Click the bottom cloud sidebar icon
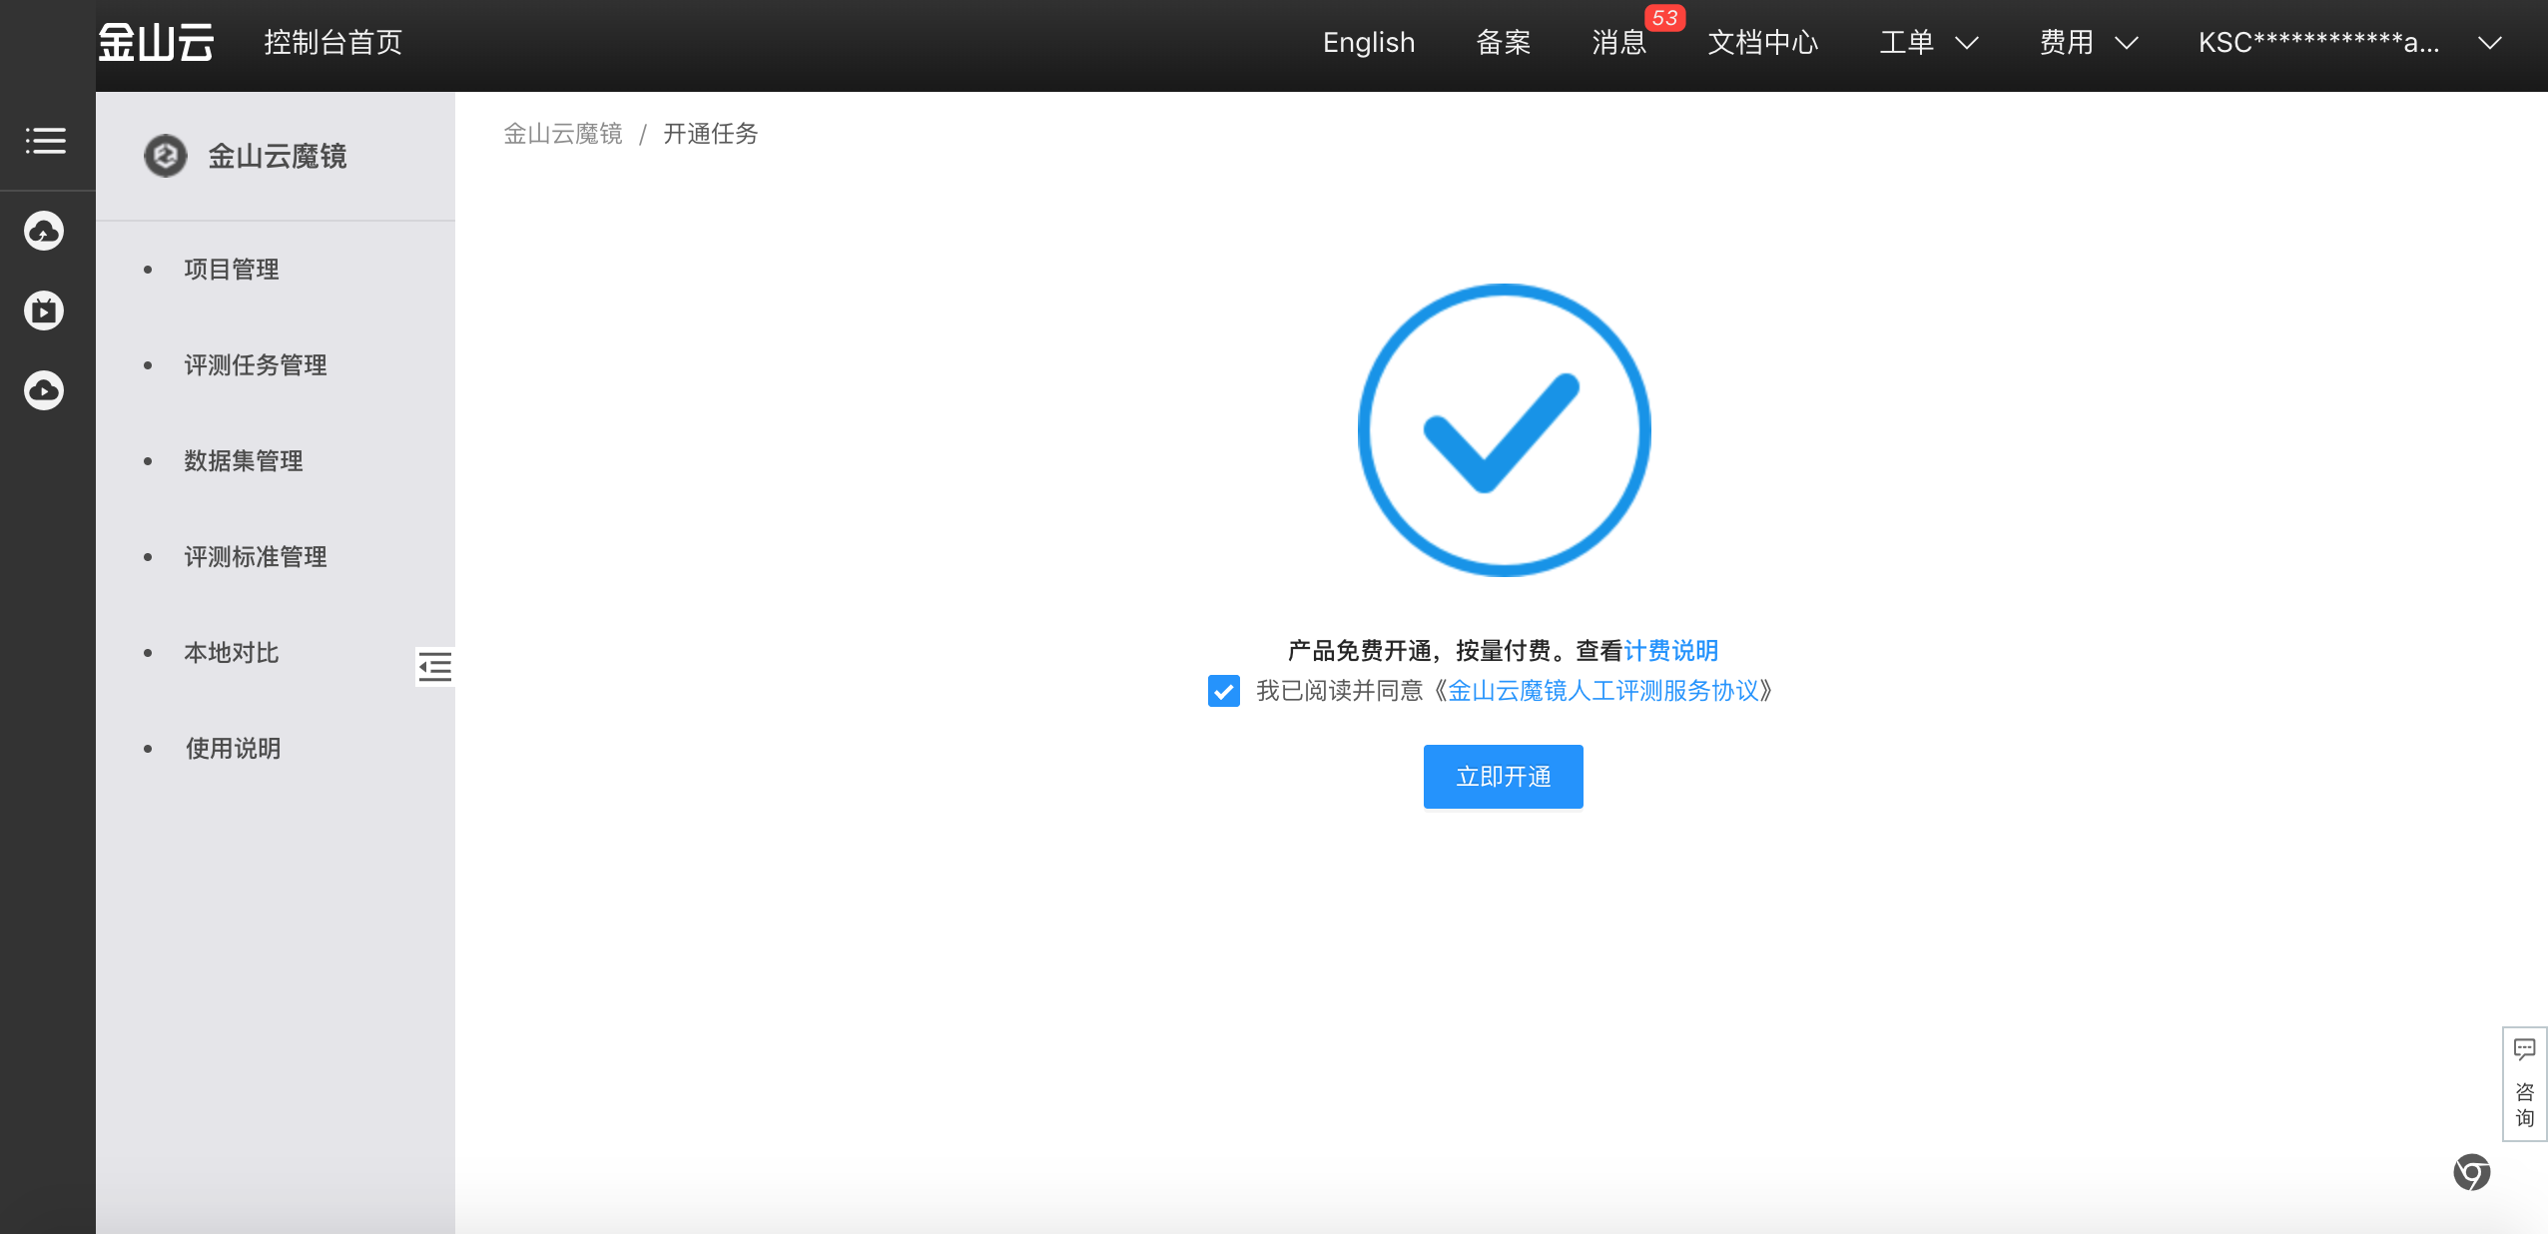The width and height of the screenshot is (2548, 1234). pyautogui.click(x=44, y=390)
